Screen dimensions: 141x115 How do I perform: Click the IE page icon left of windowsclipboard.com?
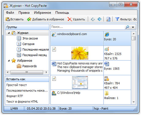(54, 35)
